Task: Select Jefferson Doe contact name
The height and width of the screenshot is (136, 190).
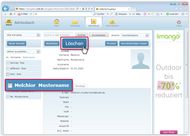Action: 18,69
